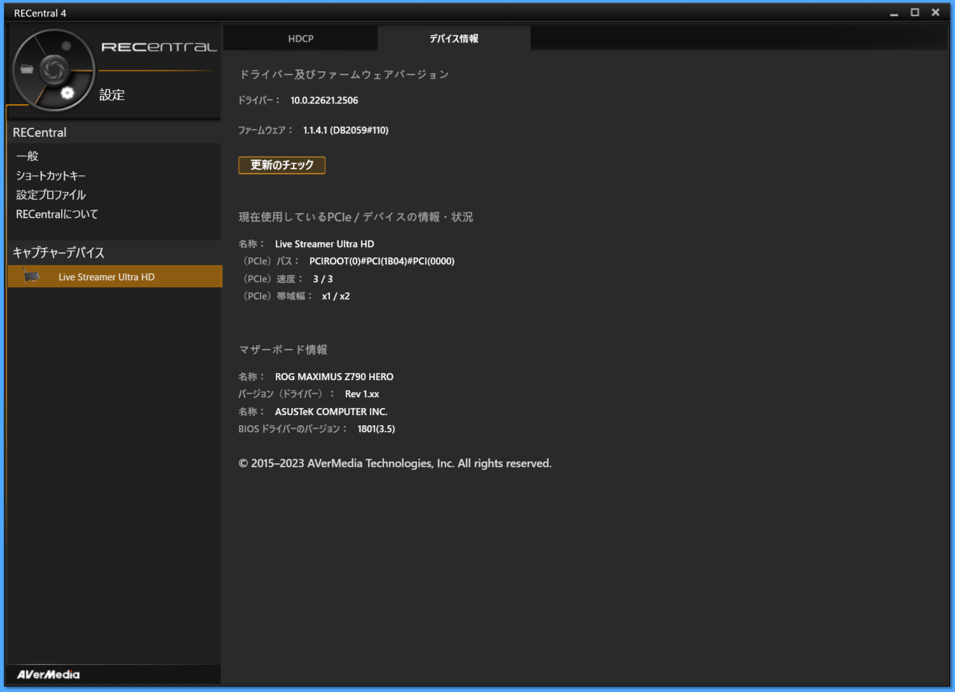Screen dimensions: 955x692
Task: Click device name Live Streamer Ultra HD value
Action: [325, 244]
